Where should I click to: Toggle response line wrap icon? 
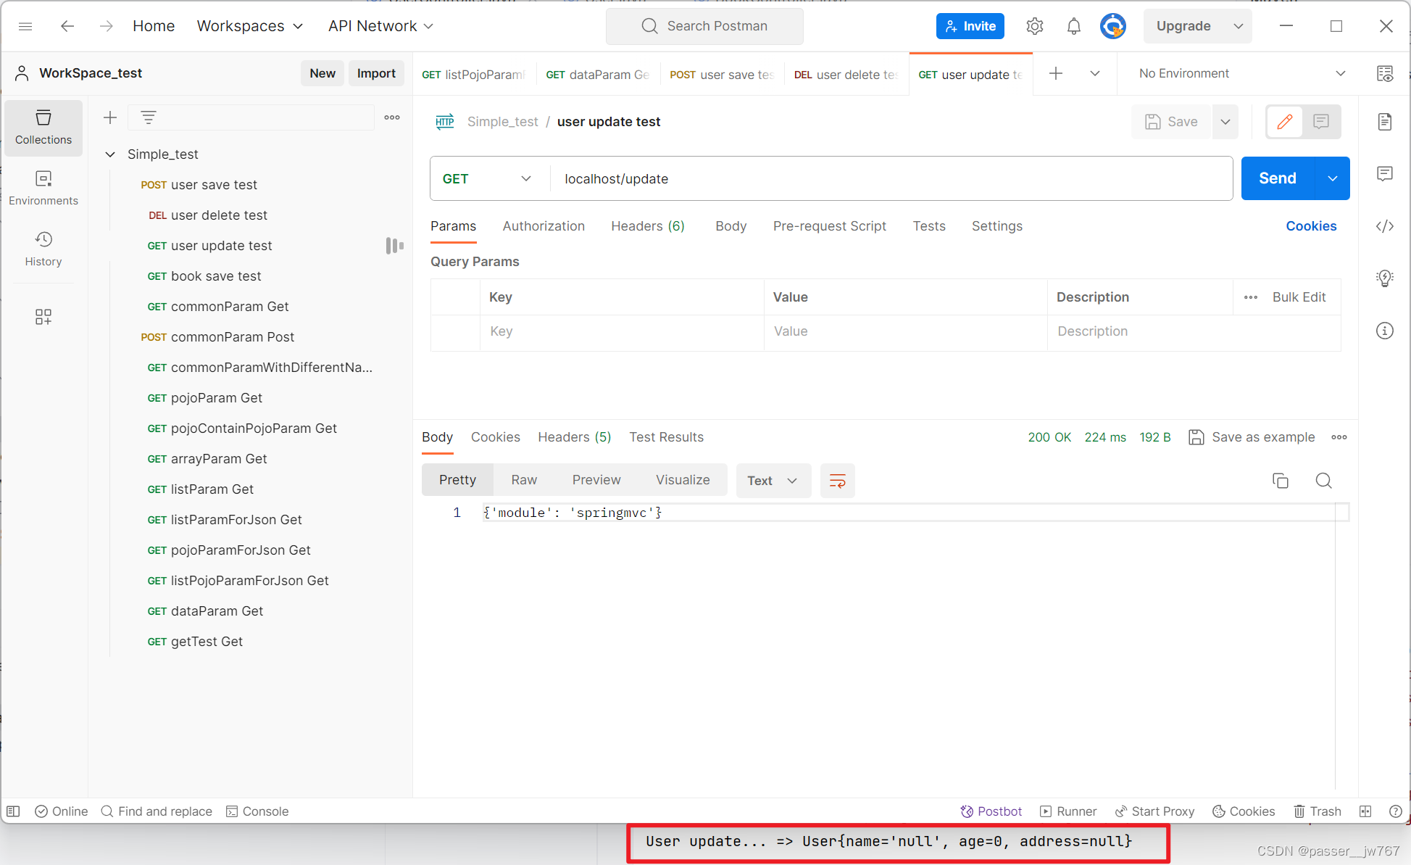coord(838,481)
